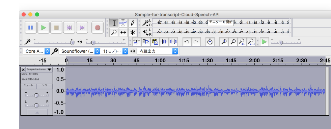Click the Play-at-speed green button
This screenshot has height=129, width=331.
pos(264,42)
